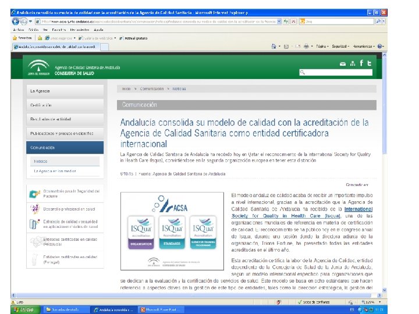Click the magnifier icon in site search box
Screen dimensions: 419x314
pos(303,72)
